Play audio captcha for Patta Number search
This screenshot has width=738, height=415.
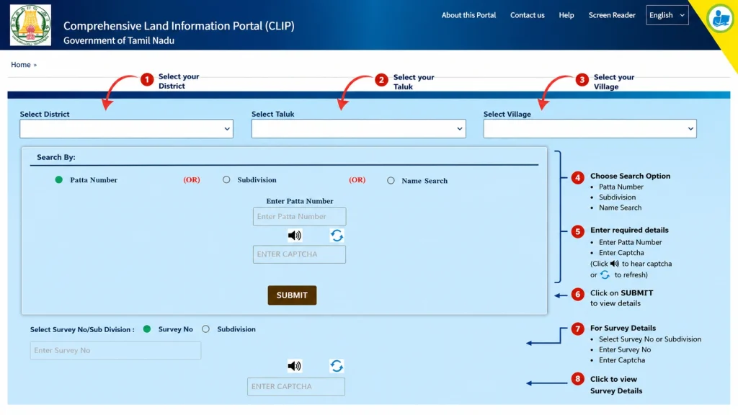point(295,236)
